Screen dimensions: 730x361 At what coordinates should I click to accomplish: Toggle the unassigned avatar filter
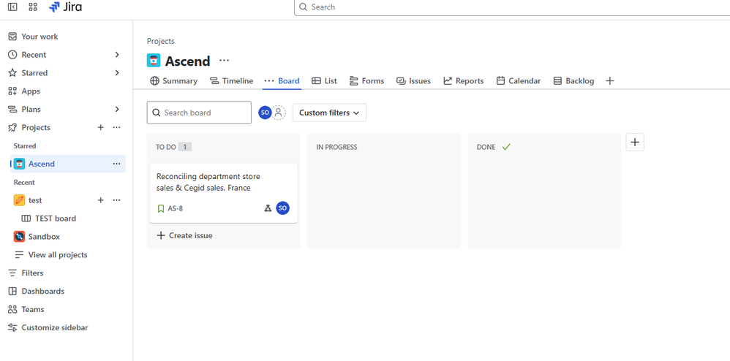[x=279, y=113]
